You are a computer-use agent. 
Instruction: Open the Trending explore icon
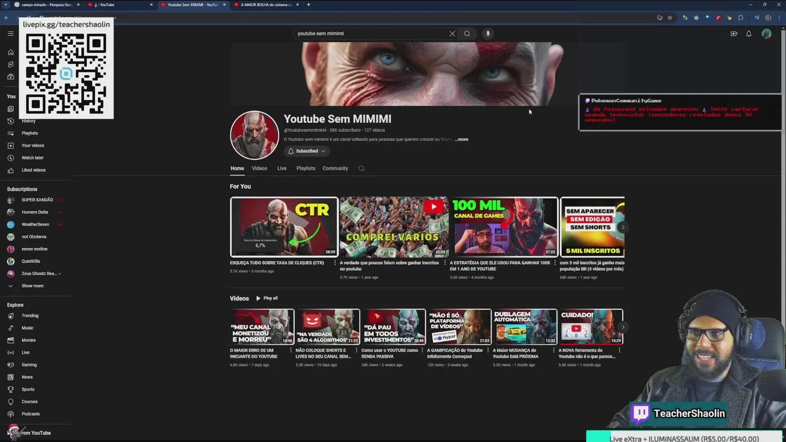(10, 316)
